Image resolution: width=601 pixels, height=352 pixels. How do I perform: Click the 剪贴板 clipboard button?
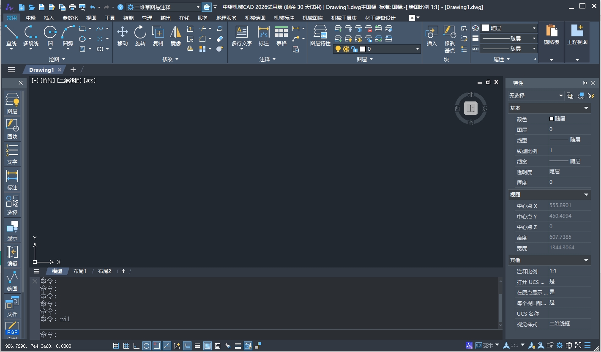tap(552, 35)
